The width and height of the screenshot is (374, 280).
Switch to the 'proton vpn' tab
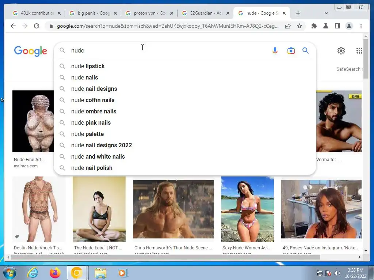(x=149, y=13)
